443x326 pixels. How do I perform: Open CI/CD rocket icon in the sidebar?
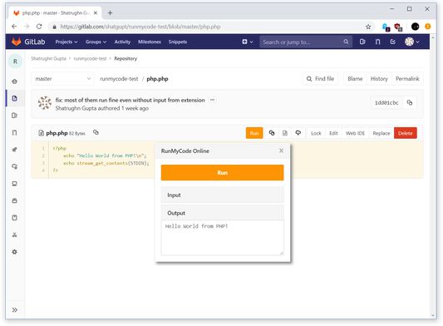[15, 150]
